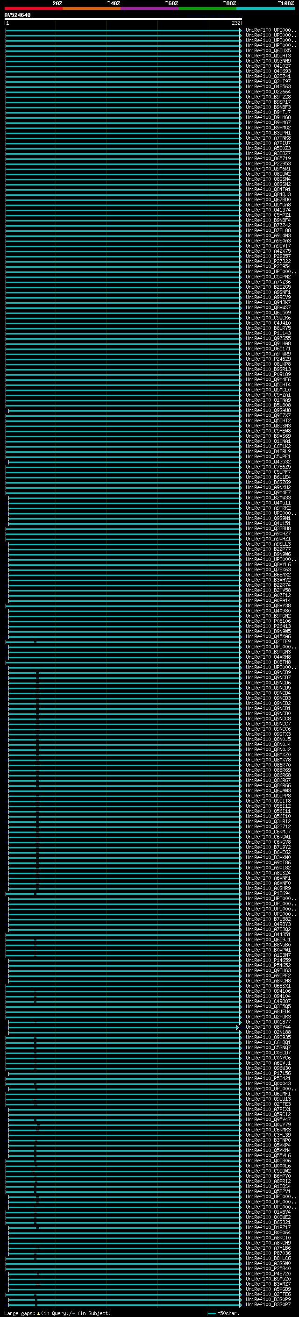Select hit UniRef100_A3CDZ7
Image resolution: width=299 pixels, height=1317 pixels.
point(268,153)
